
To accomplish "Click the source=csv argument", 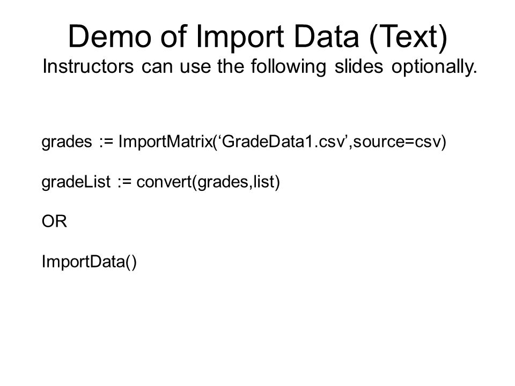I will click(x=397, y=142).
